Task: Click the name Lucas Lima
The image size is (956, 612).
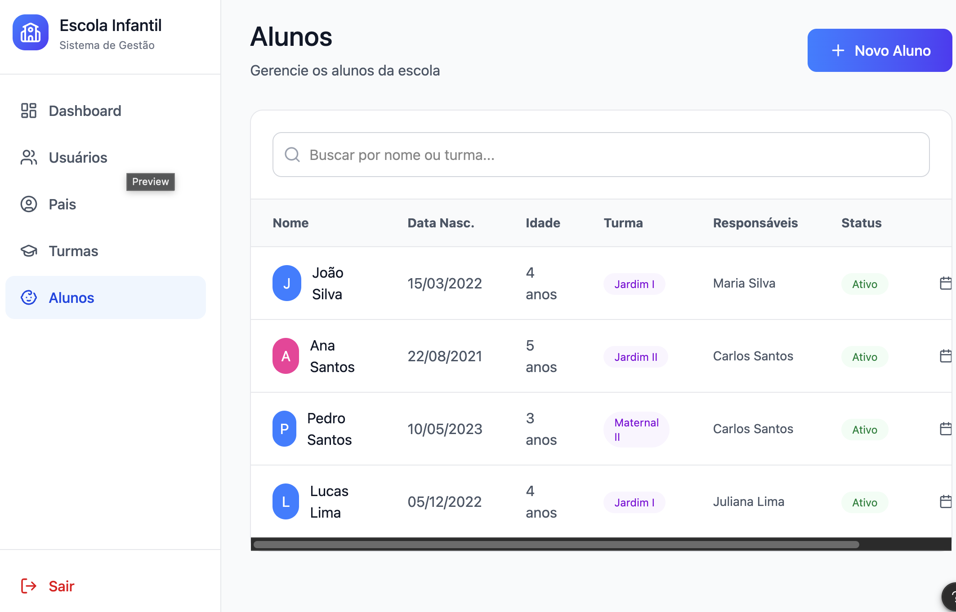Action: pos(329,501)
